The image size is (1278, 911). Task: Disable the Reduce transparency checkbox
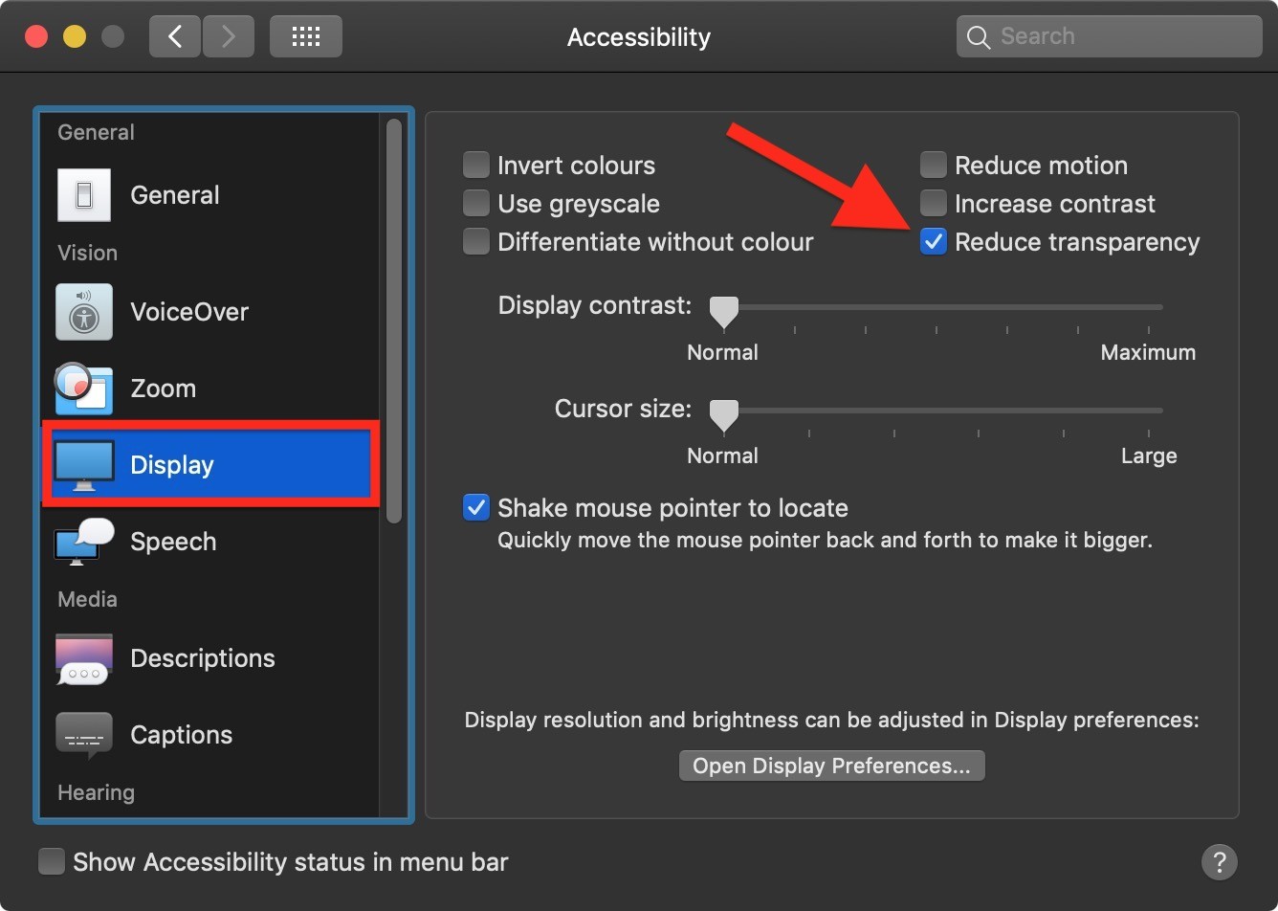pyautogui.click(x=934, y=242)
